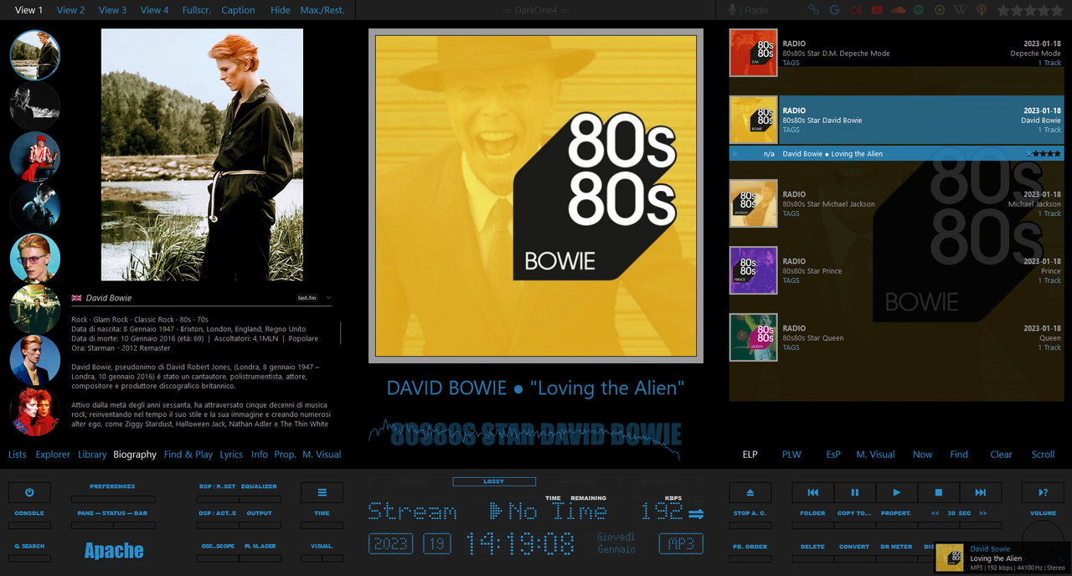Image resolution: width=1072 pixels, height=576 pixels.
Task: Expand the biography source dropdown chevron
Action: coord(328,298)
